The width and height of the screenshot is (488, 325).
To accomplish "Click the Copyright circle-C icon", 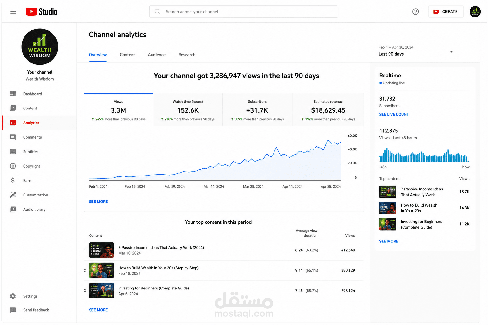I will [13, 166].
